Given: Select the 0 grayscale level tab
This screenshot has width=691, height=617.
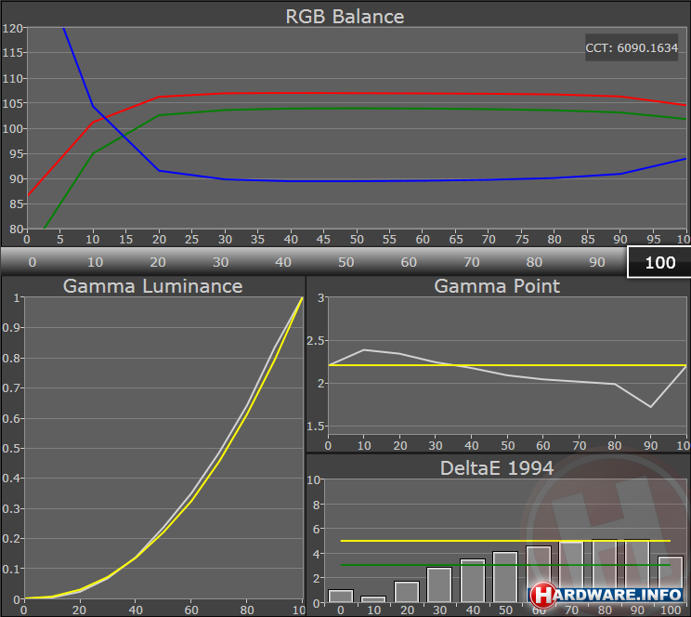Looking at the screenshot, I should pos(33,262).
